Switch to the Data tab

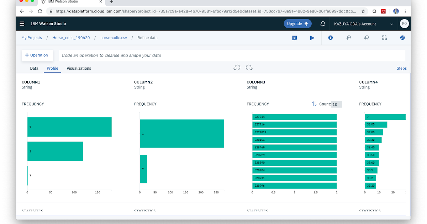point(34,68)
